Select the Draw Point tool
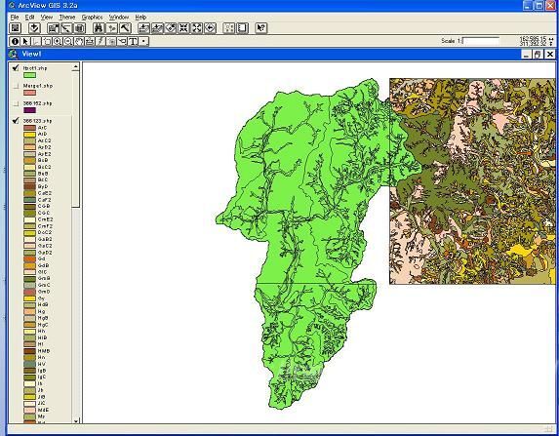The height and width of the screenshot is (436, 559). pos(143,41)
